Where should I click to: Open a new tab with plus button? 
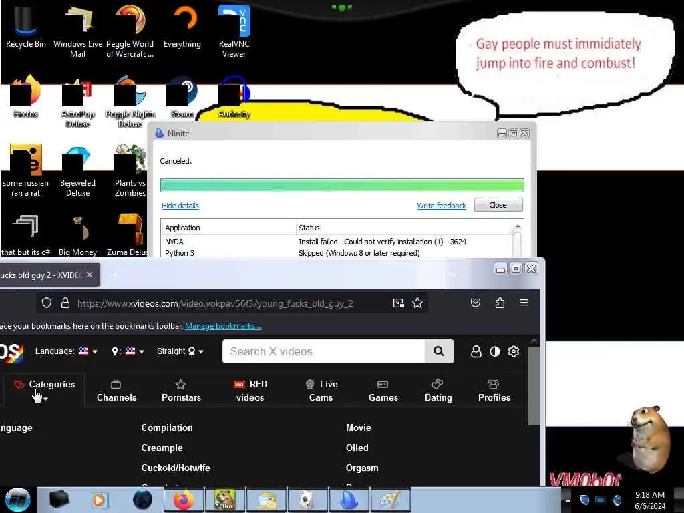pyautogui.click(x=114, y=275)
